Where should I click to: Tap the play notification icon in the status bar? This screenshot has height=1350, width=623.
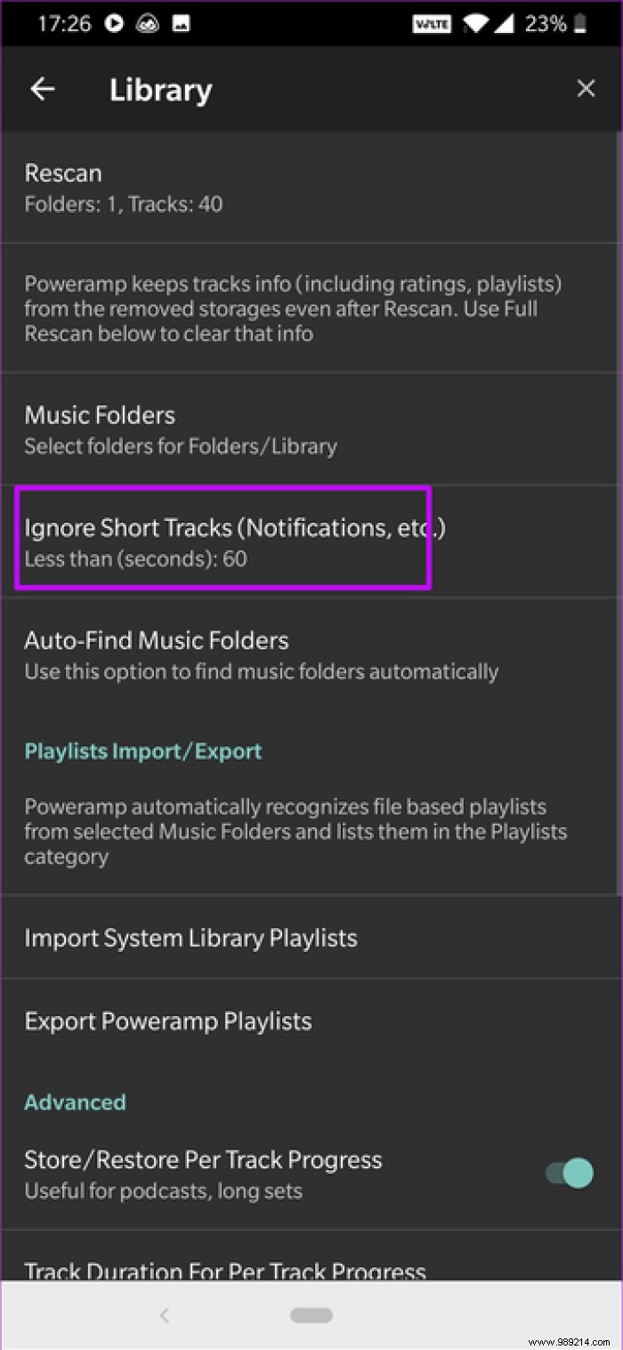[x=114, y=23]
